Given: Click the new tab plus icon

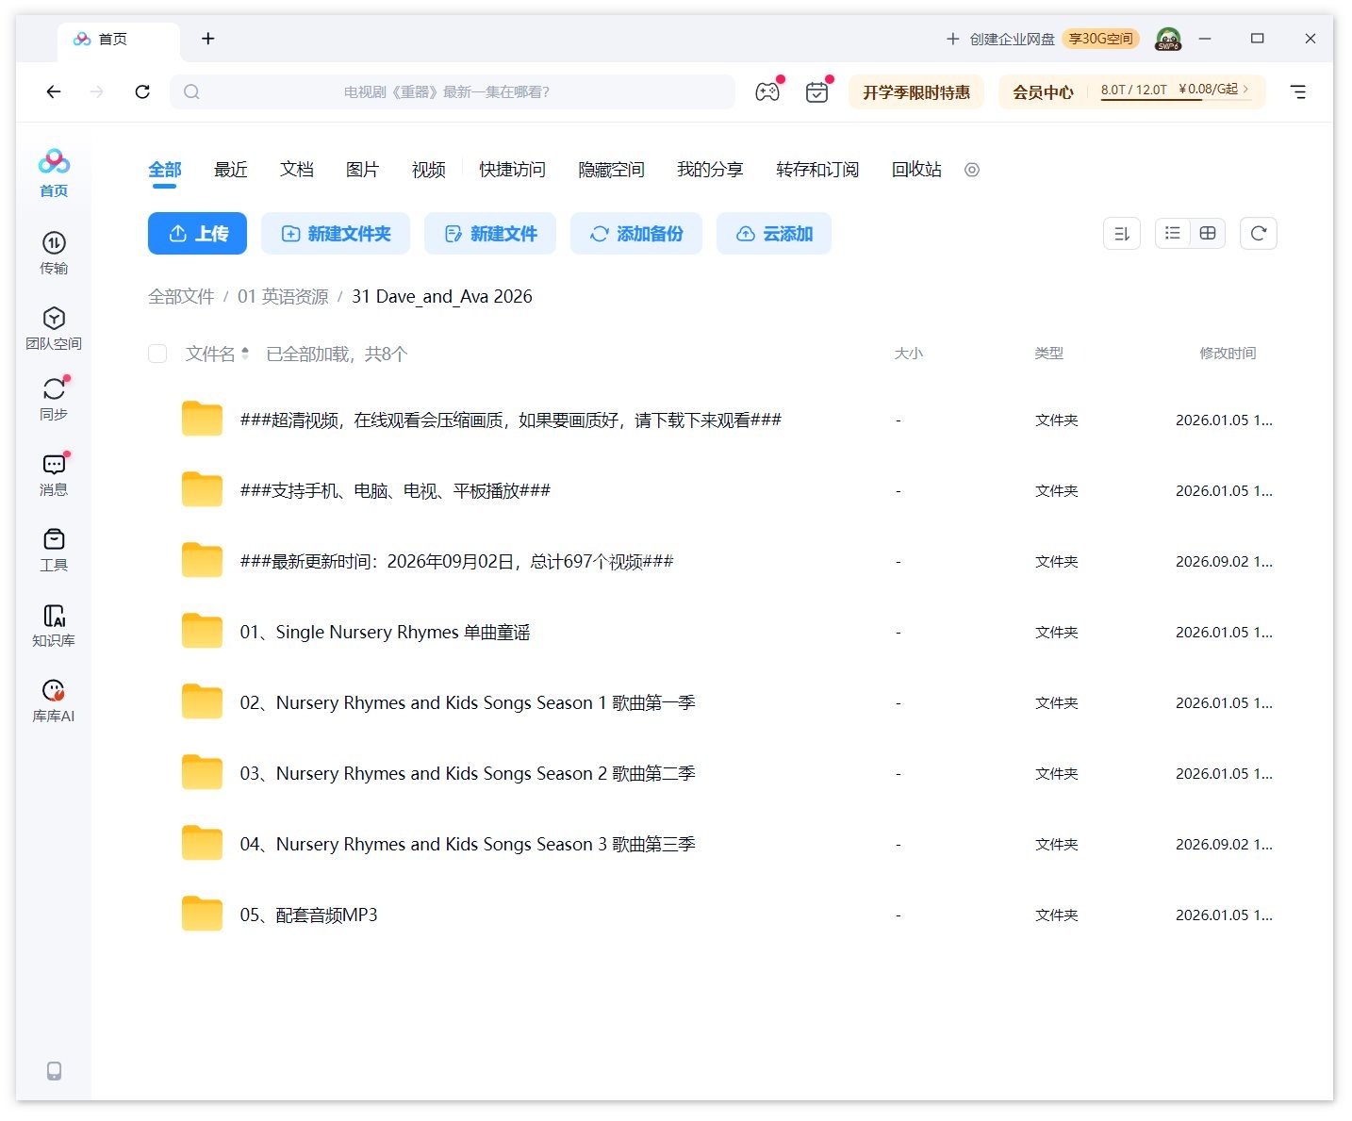Looking at the screenshot, I should 208,39.
